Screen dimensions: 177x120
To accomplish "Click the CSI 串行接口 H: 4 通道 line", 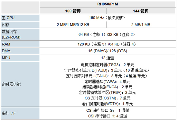I will 107,116.
